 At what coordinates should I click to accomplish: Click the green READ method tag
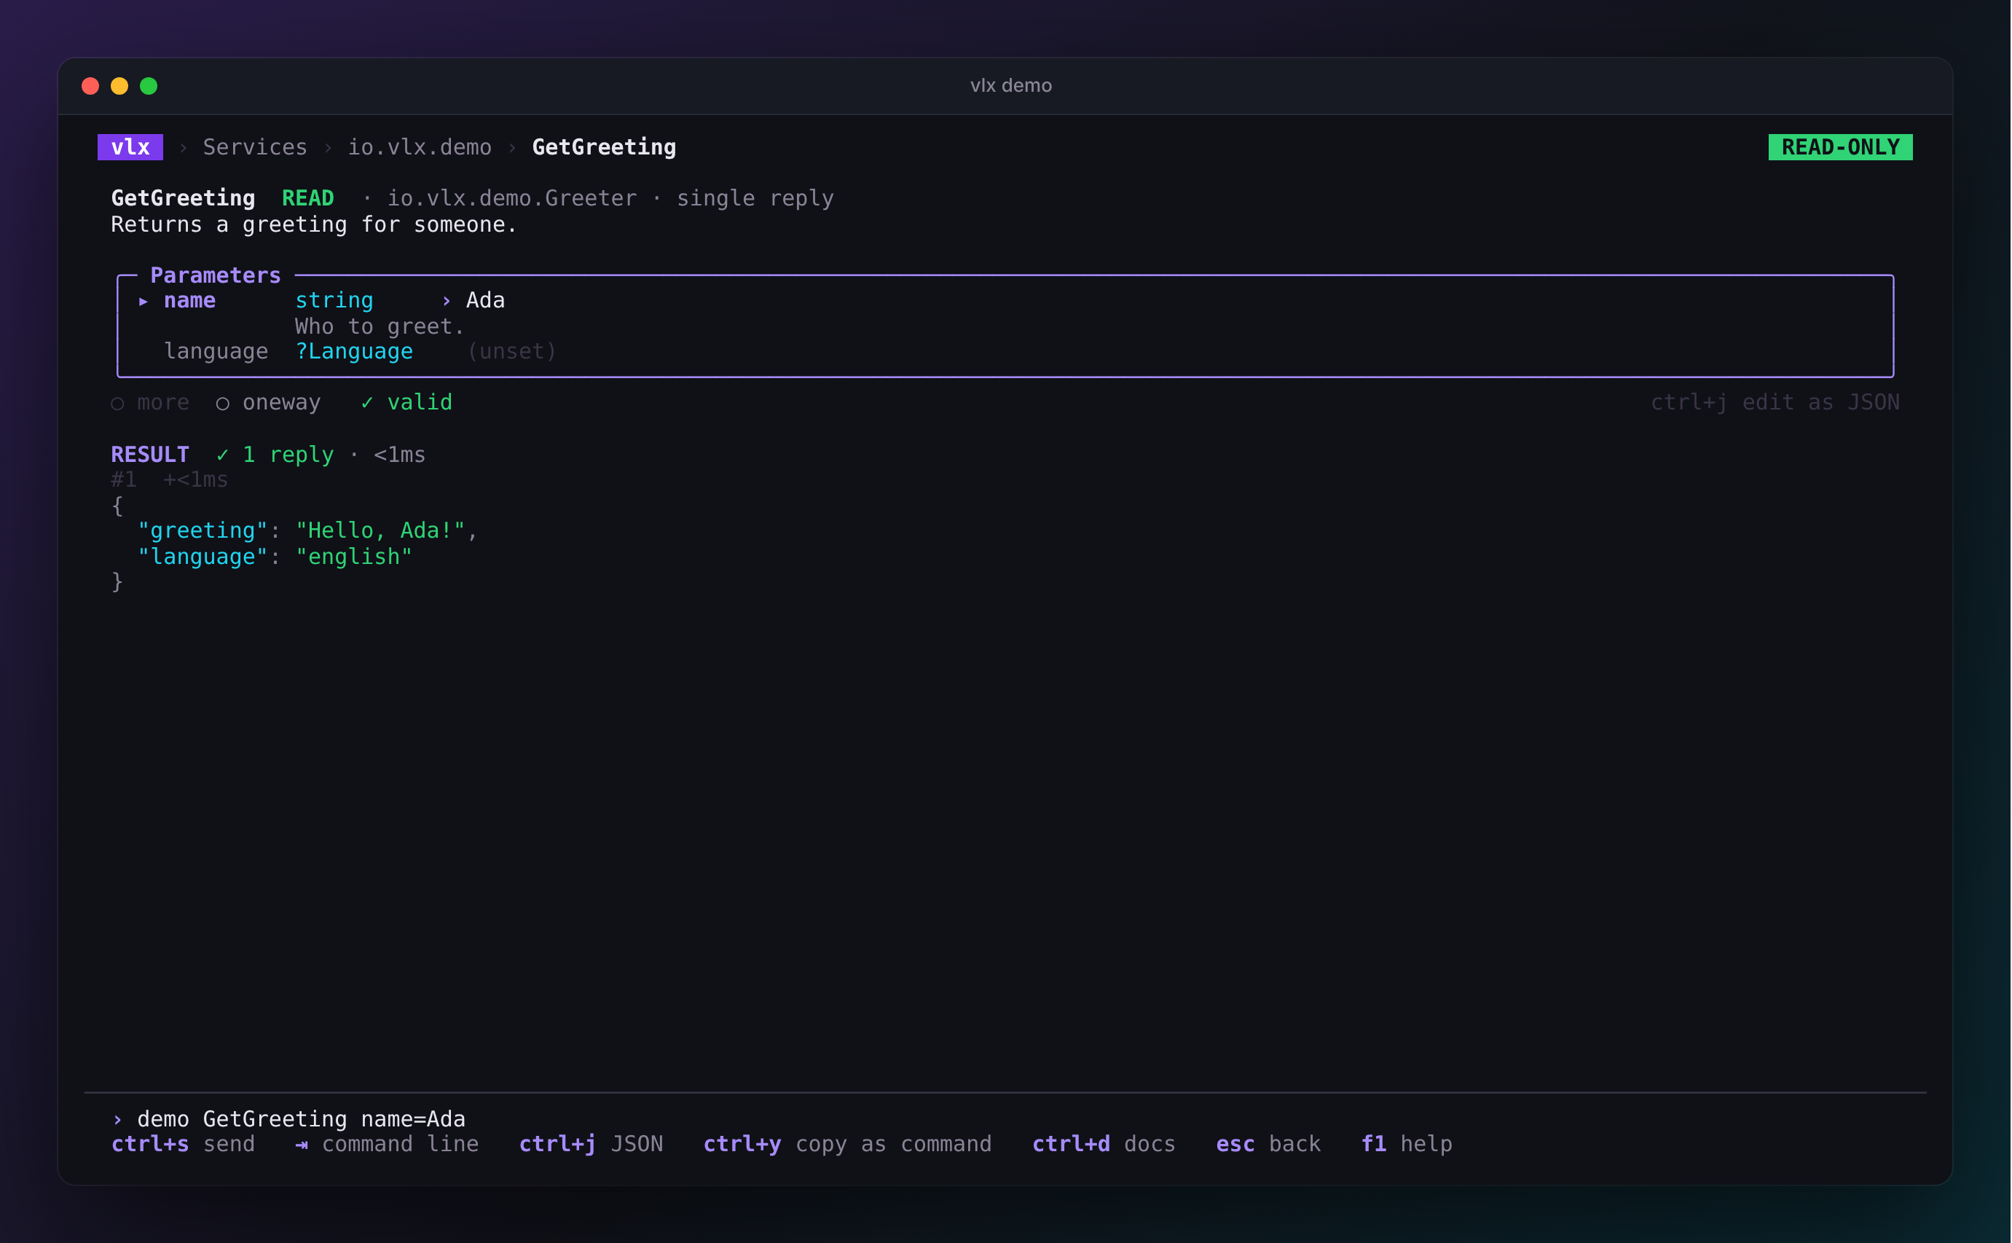307,198
